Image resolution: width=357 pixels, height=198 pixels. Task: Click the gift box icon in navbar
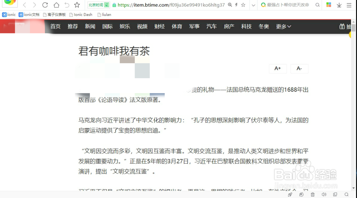pyautogui.click(x=342, y=26)
